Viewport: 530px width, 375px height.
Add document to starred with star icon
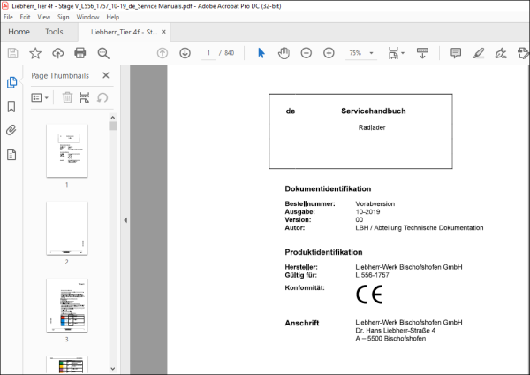(35, 53)
